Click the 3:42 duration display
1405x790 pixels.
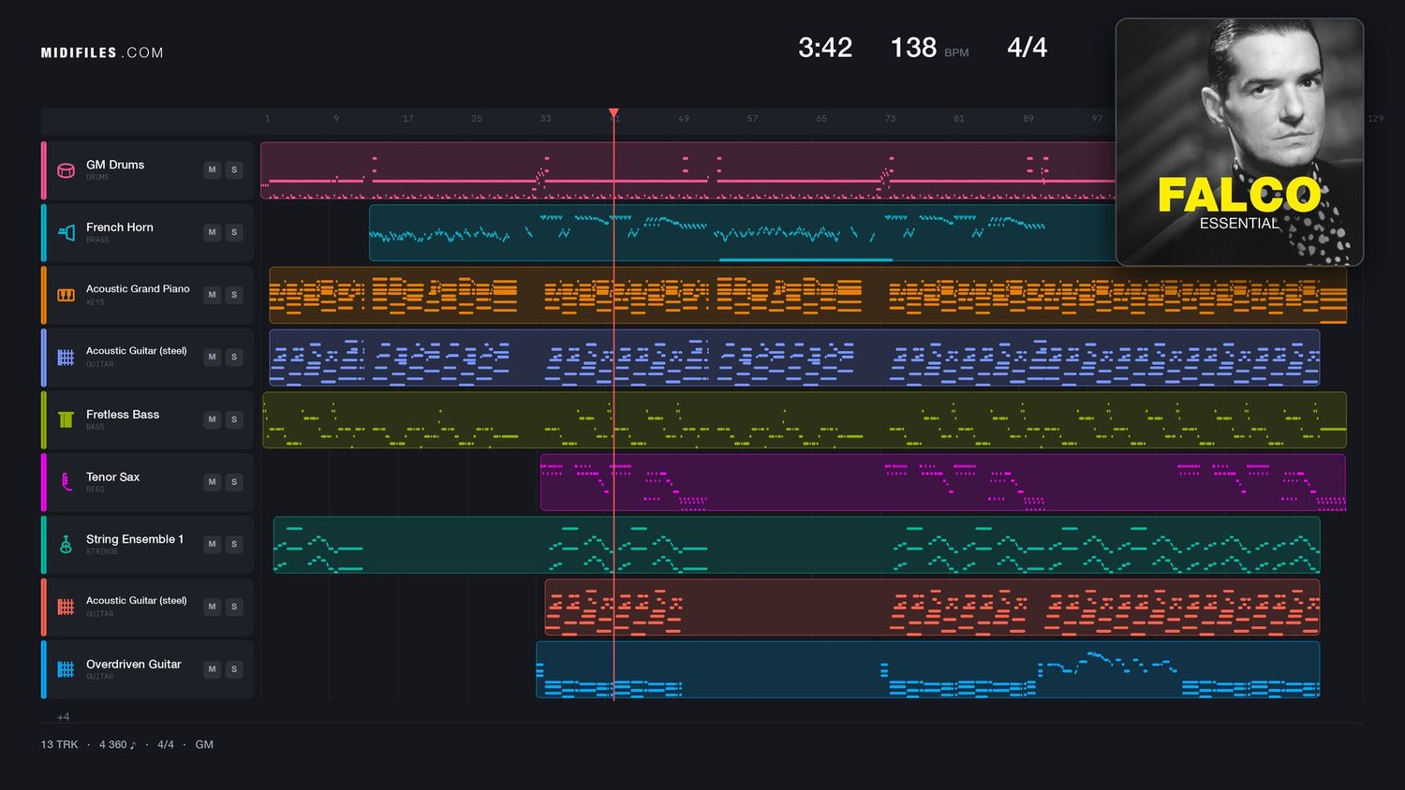(x=825, y=48)
